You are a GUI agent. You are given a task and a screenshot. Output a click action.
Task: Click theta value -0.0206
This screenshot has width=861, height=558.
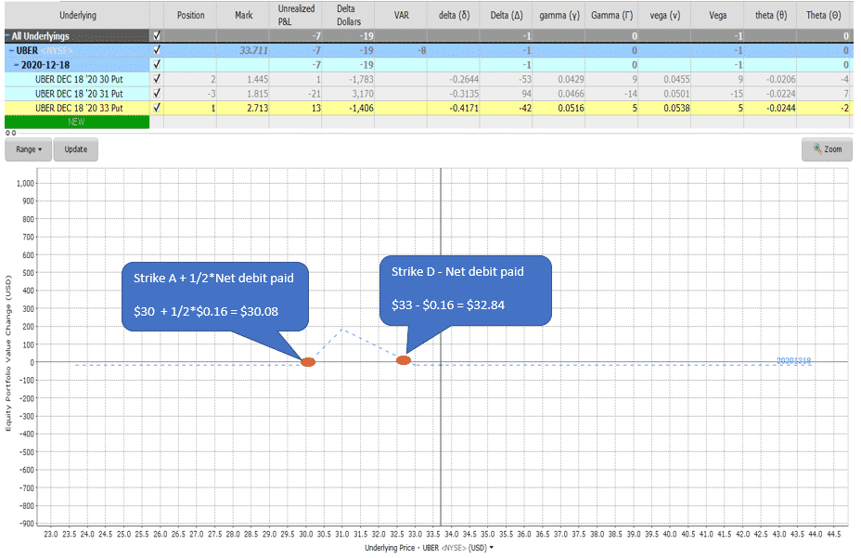click(x=781, y=79)
